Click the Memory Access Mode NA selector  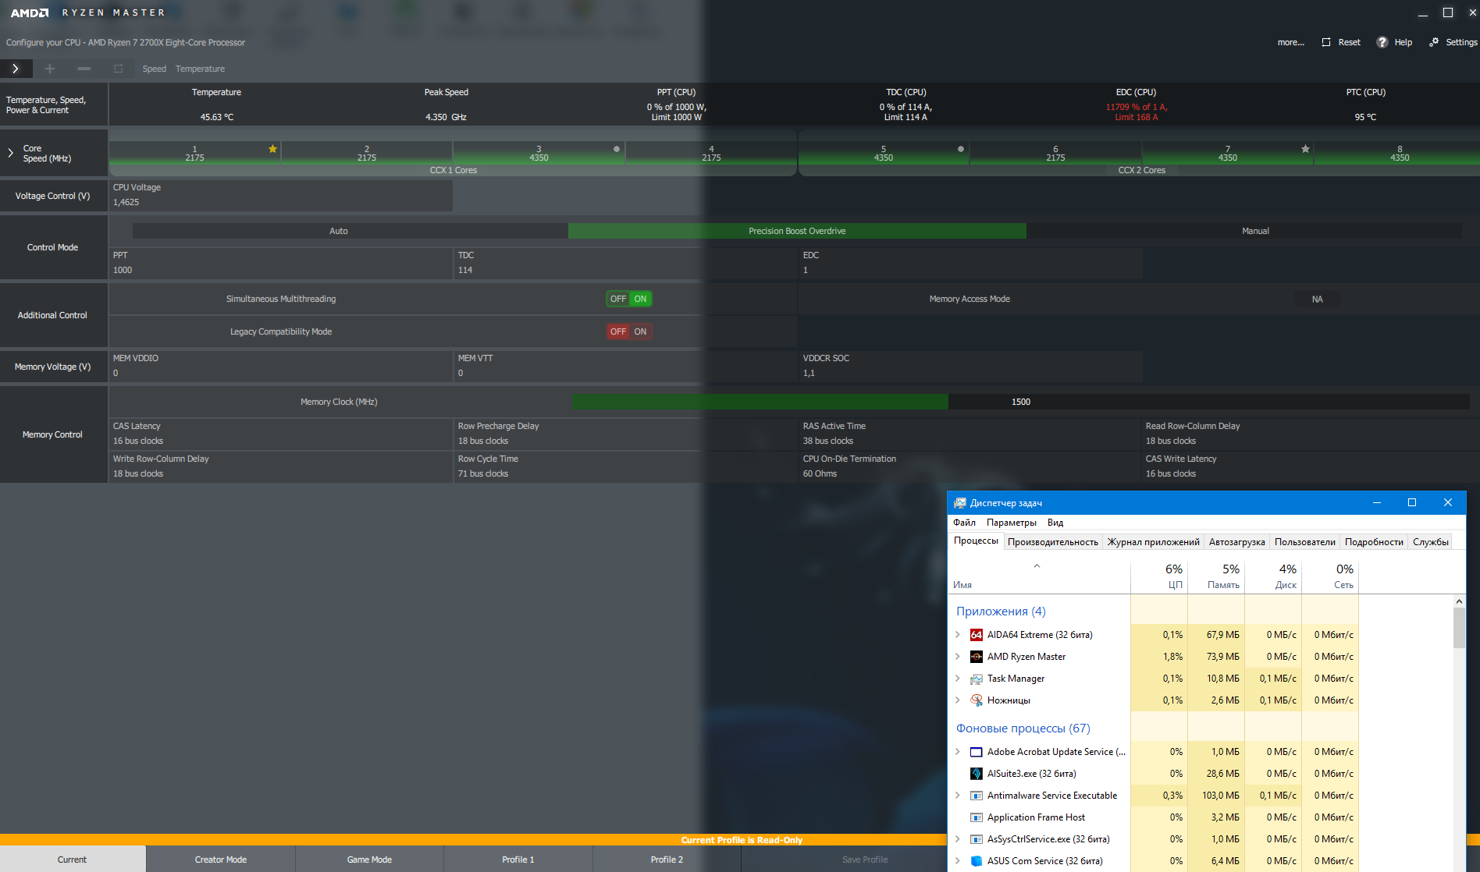(x=1318, y=299)
